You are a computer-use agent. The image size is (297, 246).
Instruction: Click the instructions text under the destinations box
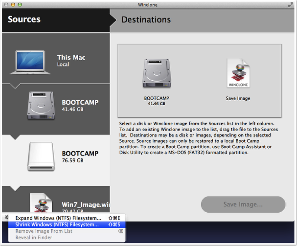(x=197, y=138)
